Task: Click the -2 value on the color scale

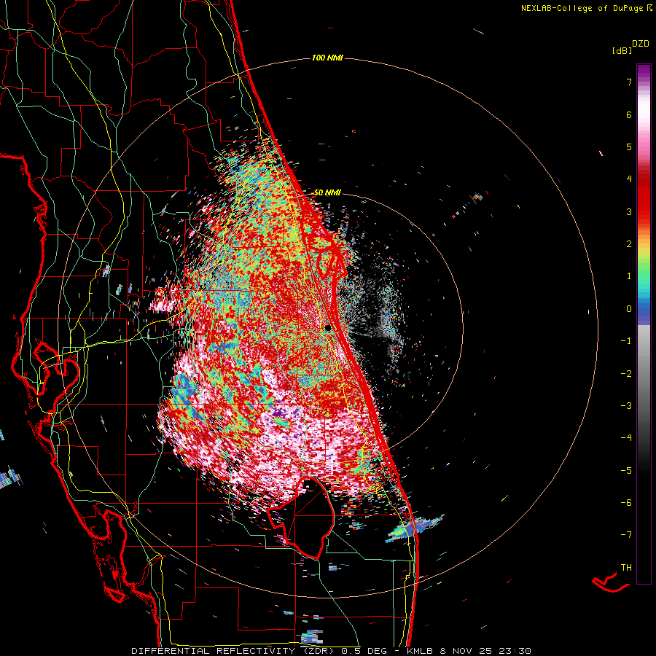Action: (x=626, y=373)
